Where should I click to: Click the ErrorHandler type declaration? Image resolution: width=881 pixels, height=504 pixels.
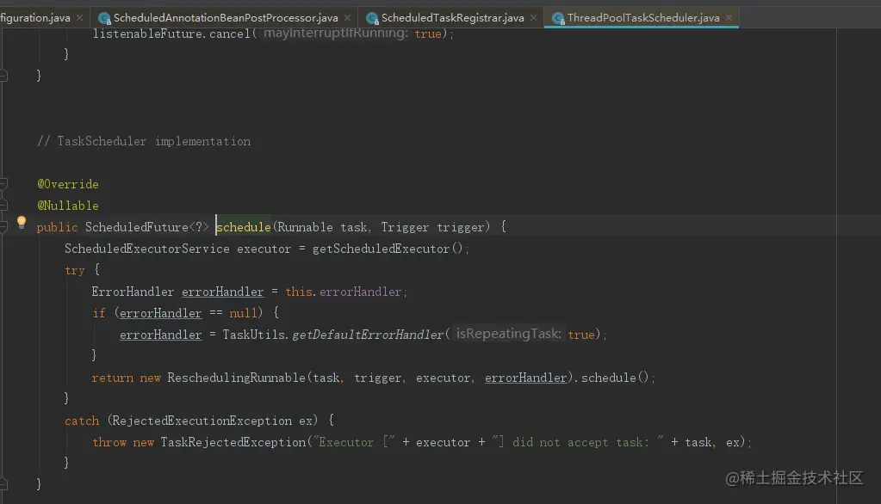coord(133,292)
